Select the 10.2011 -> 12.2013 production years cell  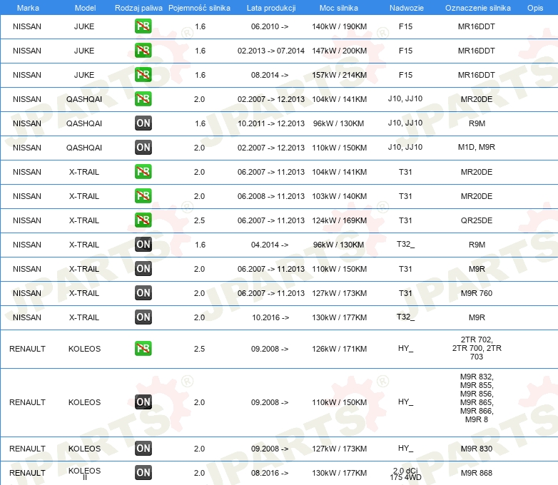point(271,123)
